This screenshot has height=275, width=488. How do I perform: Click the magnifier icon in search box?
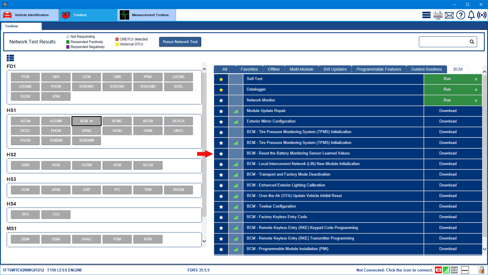pyautogui.click(x=472, y=42)
